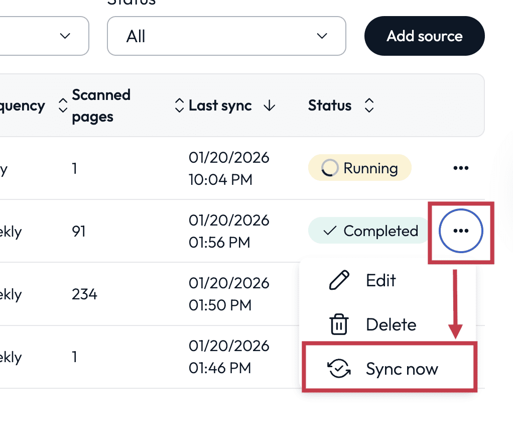The image size is (513, 439).
Task: Click the descending arrow beside Last sync
Action: [x=269, y=105]
